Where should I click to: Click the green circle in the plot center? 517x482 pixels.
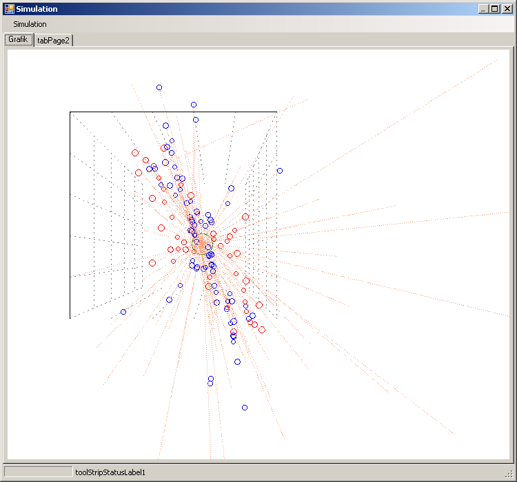202,244
